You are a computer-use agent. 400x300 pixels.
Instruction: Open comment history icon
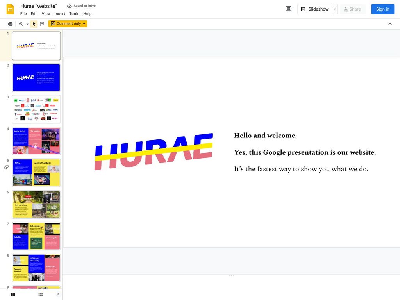coord(289,9)
